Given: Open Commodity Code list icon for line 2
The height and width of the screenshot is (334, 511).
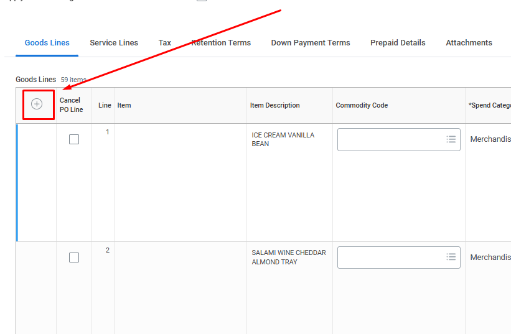Looking at the screenshot, I should (x=451, y=257).
